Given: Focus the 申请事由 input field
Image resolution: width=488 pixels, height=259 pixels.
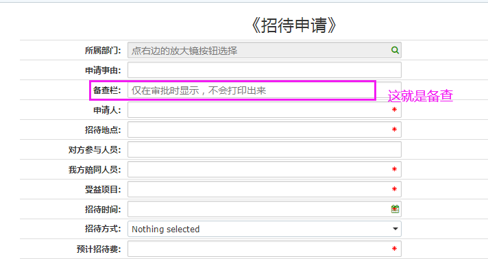Looking at the screenshot, I should coord(265,70).
